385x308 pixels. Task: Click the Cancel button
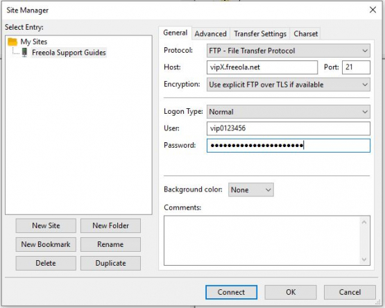click(350, 292)
